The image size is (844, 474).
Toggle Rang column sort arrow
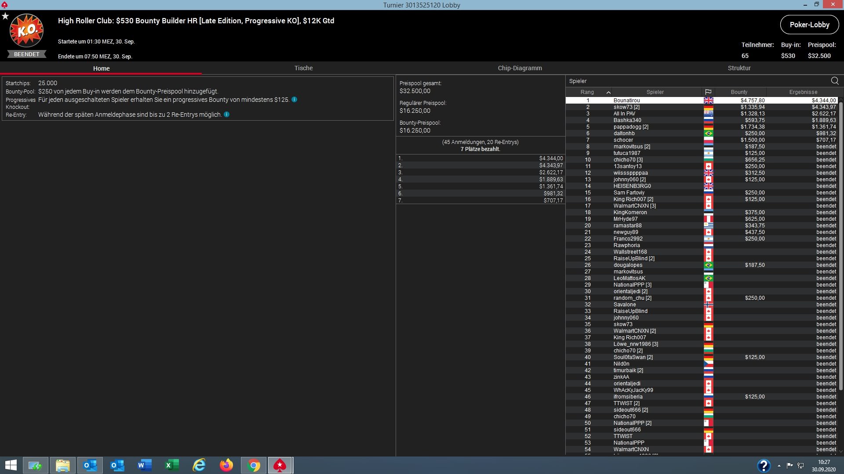(608, 92)
